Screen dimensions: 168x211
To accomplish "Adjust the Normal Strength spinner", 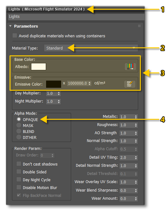I will [136, 141].
